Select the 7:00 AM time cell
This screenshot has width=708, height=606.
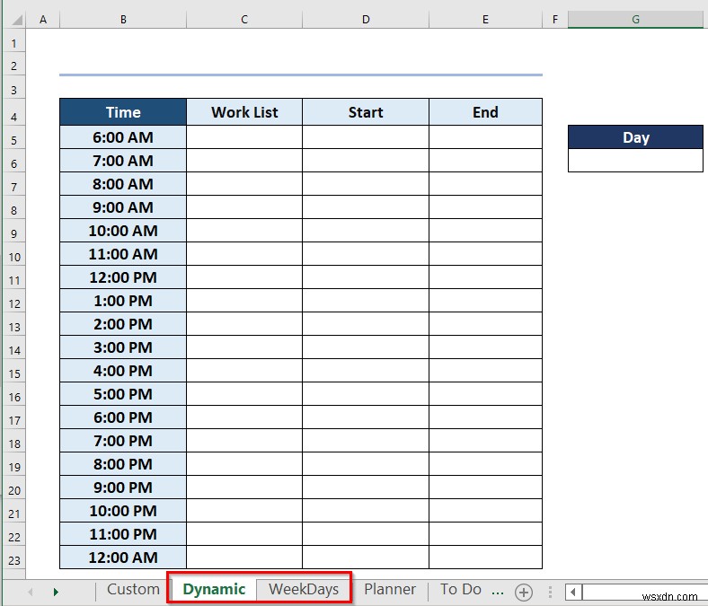[x=123, y=161]
